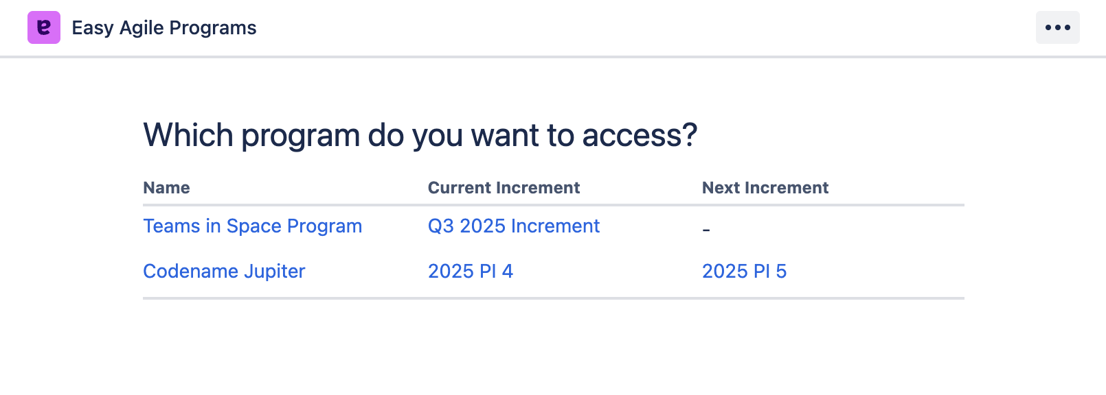Image resolution: width=1106 pixels, height=395 pixels.
Task: Open the Teams in Space Program link
Action: [x=252, y=226]
